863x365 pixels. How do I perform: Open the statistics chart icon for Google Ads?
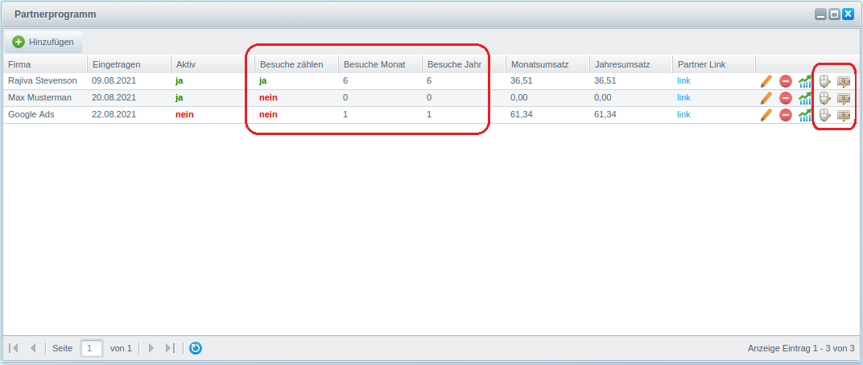click(x=805, y=115)
